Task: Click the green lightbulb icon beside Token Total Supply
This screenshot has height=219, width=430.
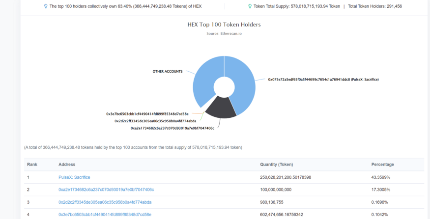Action: point(250,6)
